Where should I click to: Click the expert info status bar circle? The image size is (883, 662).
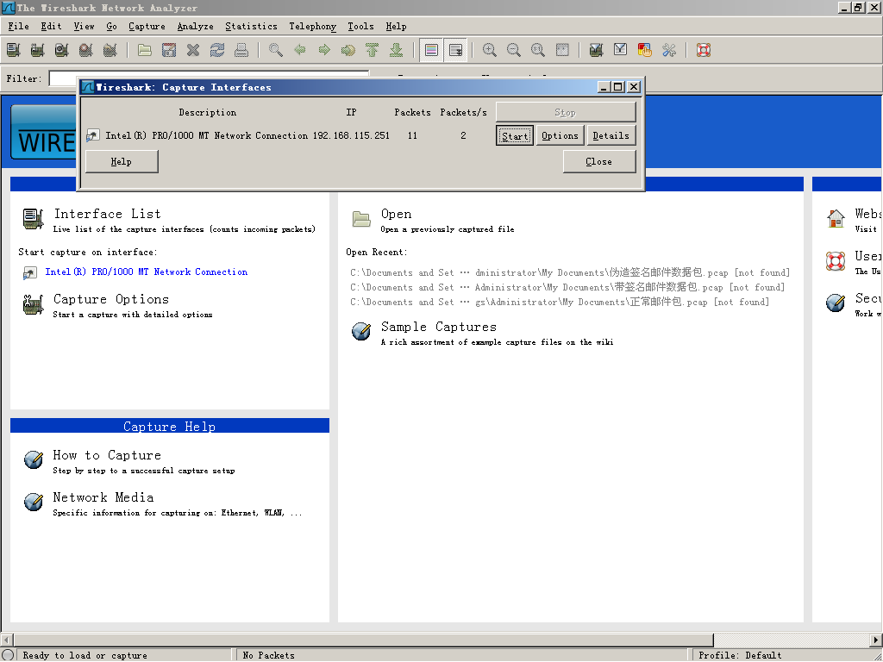(x=8, y=655)
